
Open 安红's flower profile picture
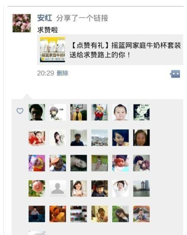[x=21, y=23]
